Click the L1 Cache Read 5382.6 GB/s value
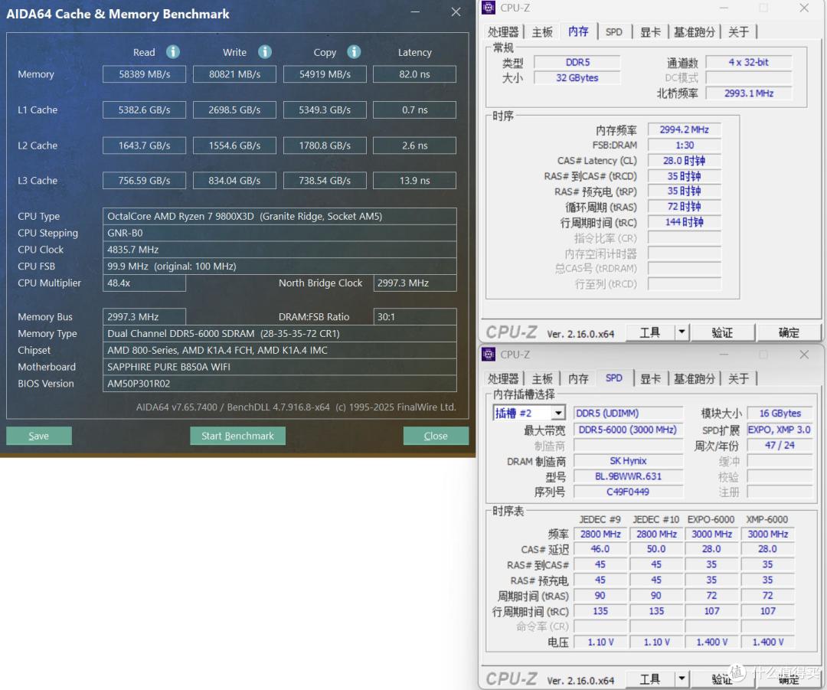Screen dimensions: 827x690 click(145, 110)
